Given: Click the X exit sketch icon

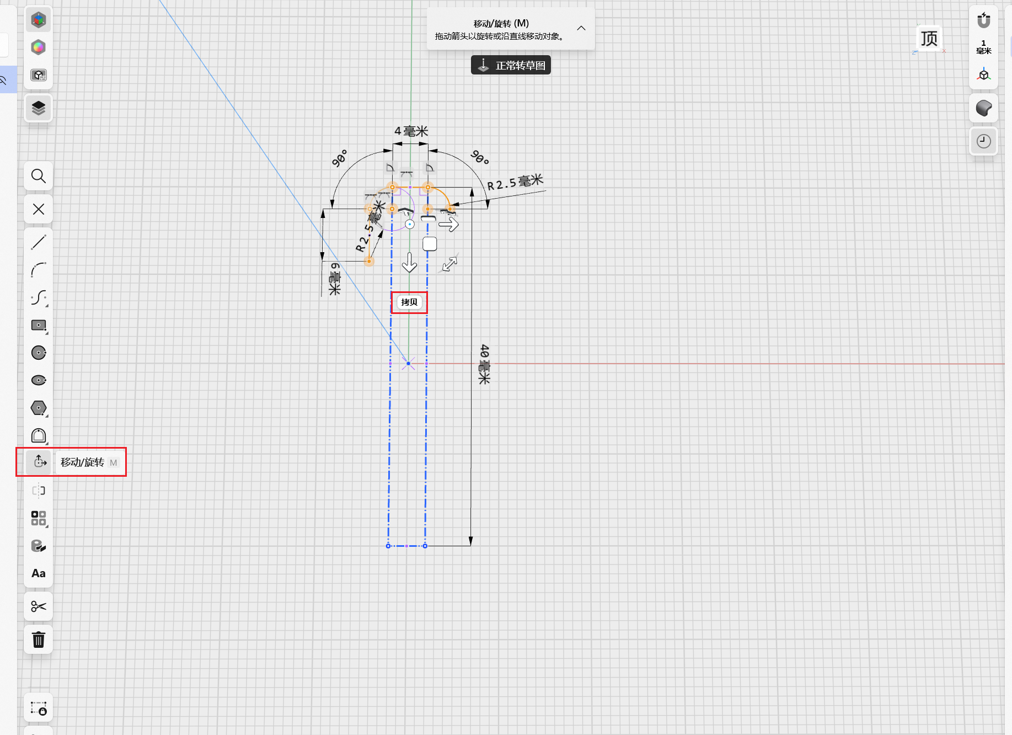Looking at the screenshot, I should (39, 209).
